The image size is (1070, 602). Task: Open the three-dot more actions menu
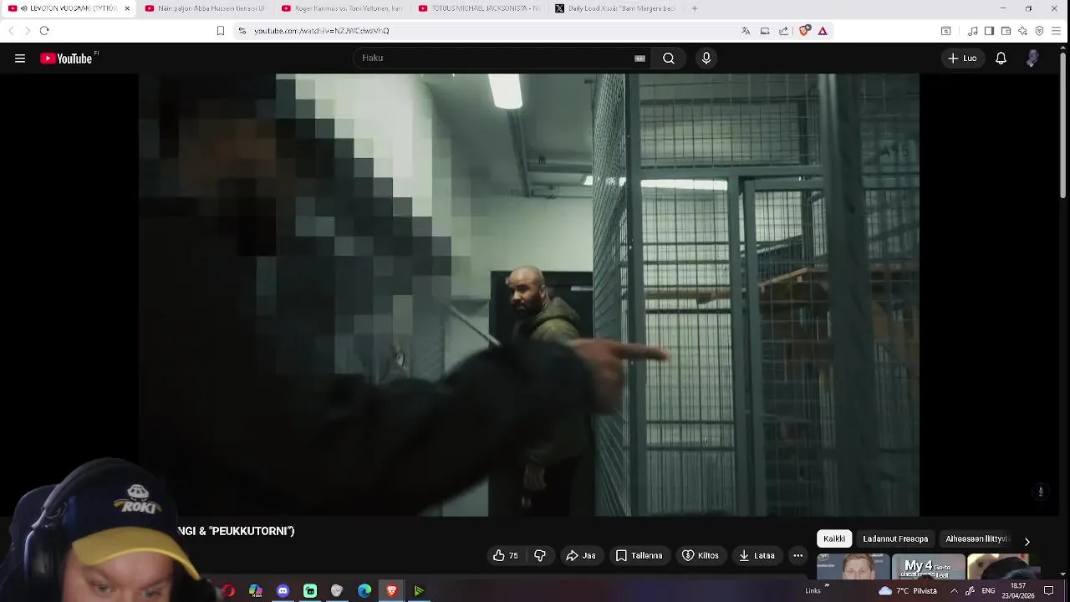click(x=797, y=555)
